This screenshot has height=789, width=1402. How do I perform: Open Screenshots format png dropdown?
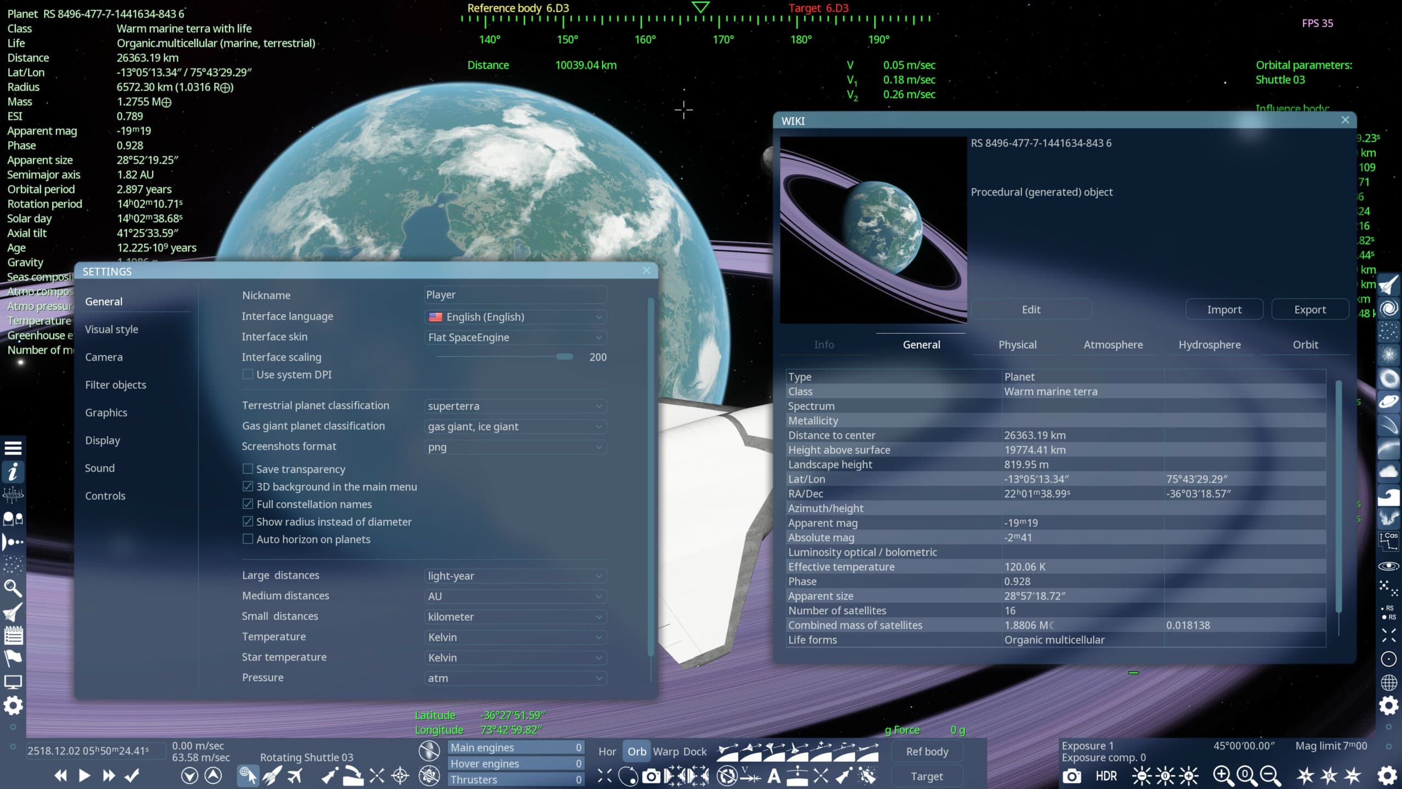515,447
